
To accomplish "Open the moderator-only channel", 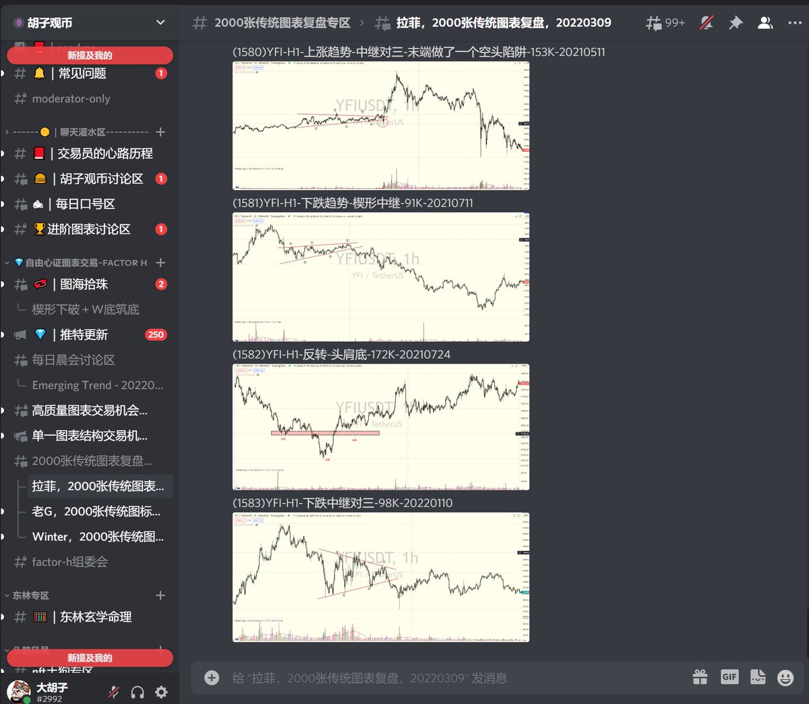I will (90, 98).
